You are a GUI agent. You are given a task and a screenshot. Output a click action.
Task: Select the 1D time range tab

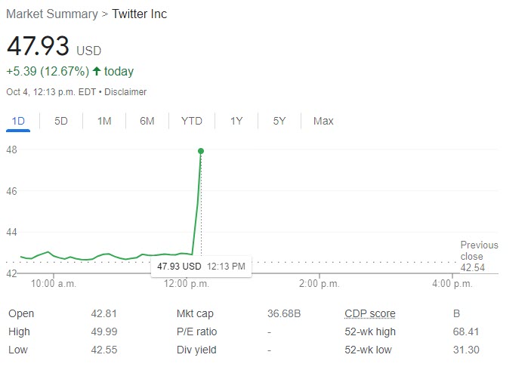[18, 121]
